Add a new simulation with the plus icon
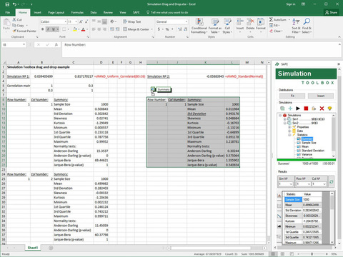Viewport: 343px width, 257px height. click(290, 109)
